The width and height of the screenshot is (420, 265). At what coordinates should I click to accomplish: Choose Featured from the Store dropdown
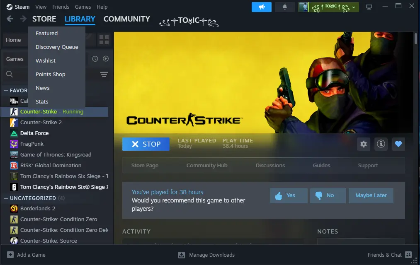pyautogui.click(x=46, y=34)
